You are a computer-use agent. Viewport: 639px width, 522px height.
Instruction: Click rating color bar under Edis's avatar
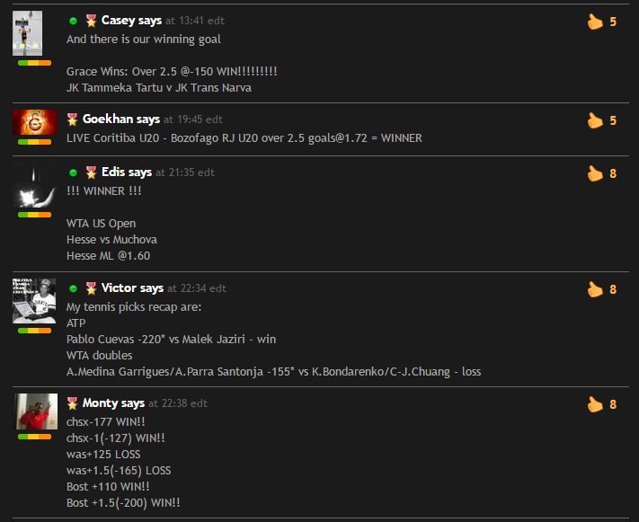(35, 215)
